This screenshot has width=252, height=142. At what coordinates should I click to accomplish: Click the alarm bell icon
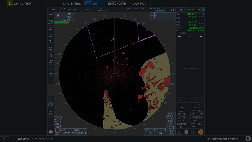point(186,132)
